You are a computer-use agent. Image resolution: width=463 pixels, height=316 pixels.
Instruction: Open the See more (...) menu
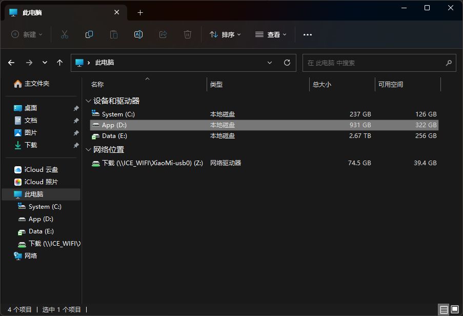coord(308,34)
